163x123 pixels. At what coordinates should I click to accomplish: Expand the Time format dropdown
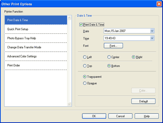(x=152, y=38)
